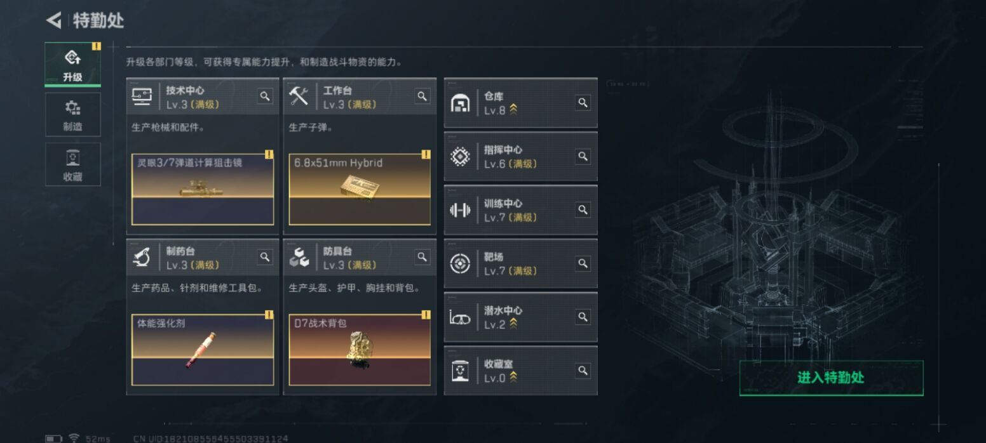Choose the 6.8x51mm Hybrid ammo card

coord(360,189)
